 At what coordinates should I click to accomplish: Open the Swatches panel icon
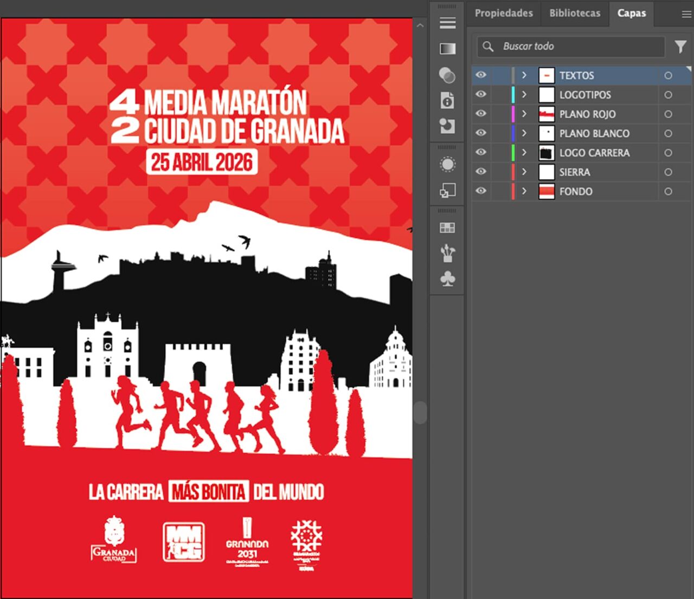click(x=447, y=228)
